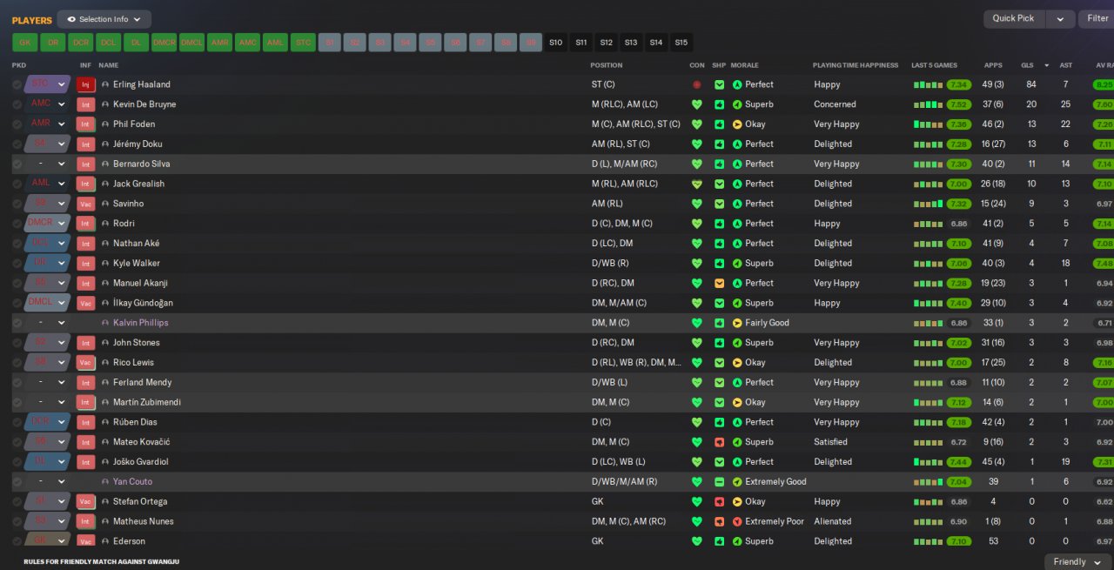1114x570 pixels.
Task: Click Yan Couto's Extremely Good morale icon
Action: [737, 481]
